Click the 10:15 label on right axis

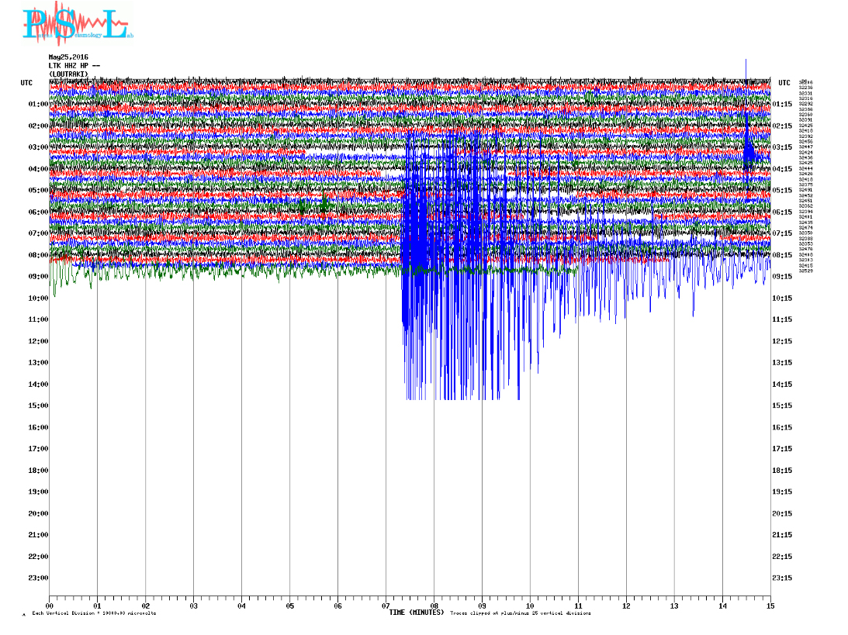point(783,298)
